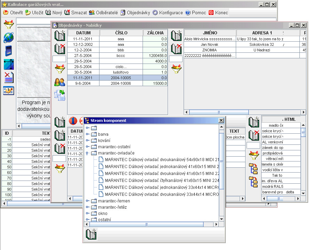Click the new-record book icon left of HTML header
The height and width of the screenshot is (250, 313).
254,122
